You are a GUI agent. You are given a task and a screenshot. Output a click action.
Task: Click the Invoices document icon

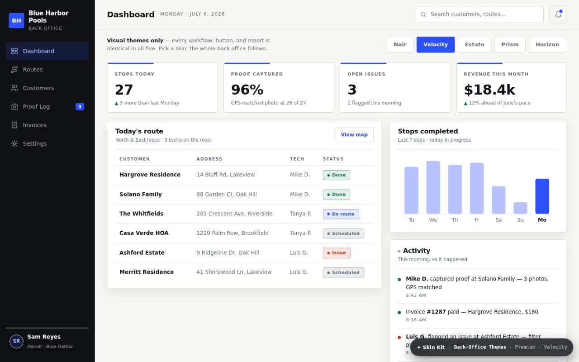coord(14,125)
